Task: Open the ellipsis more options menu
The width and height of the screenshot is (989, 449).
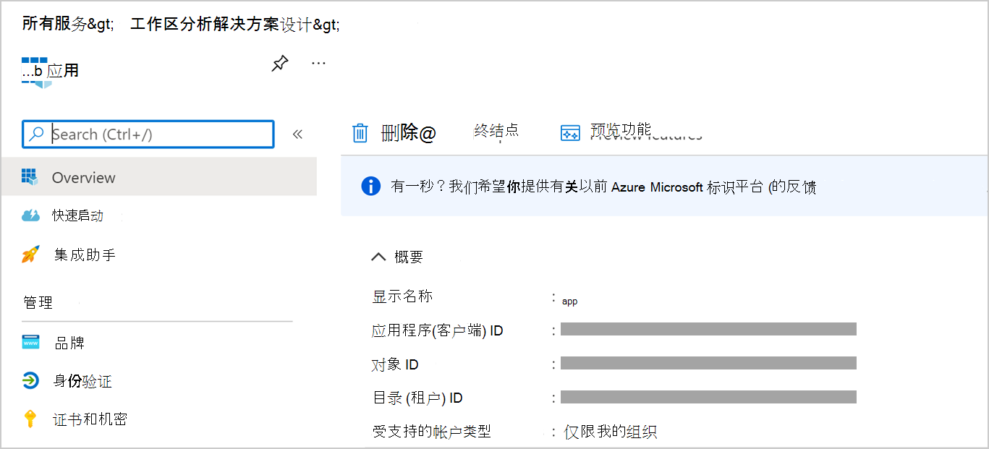Action: [x=318, y=63]
